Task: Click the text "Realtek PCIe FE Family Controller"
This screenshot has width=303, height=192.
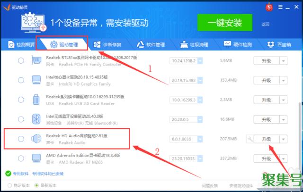Action: (90, 64)
